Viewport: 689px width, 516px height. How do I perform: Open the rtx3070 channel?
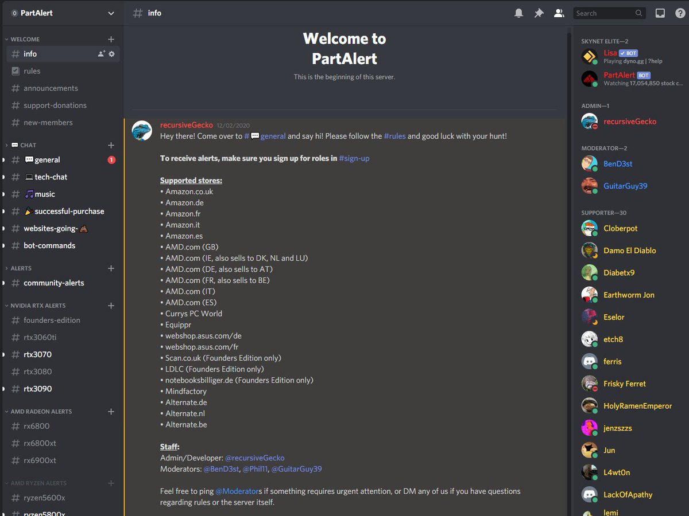coord(63,355)
